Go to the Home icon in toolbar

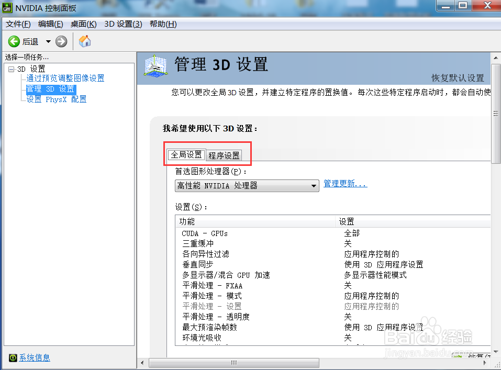click(85, 41)
